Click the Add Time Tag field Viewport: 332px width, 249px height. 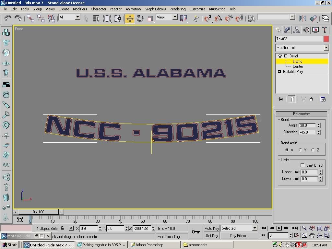(x=172, y=236)
